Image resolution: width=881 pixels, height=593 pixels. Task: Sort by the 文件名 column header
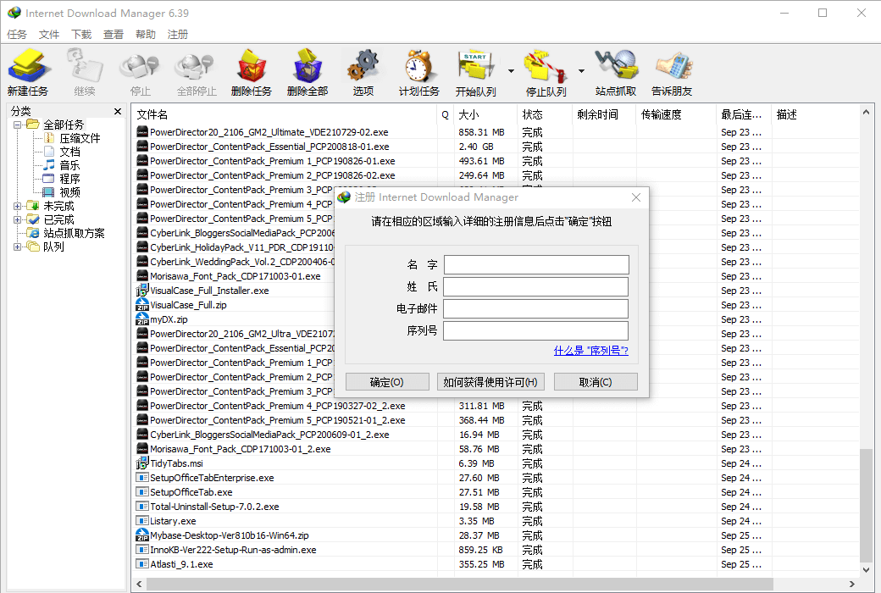coord(285,114)
